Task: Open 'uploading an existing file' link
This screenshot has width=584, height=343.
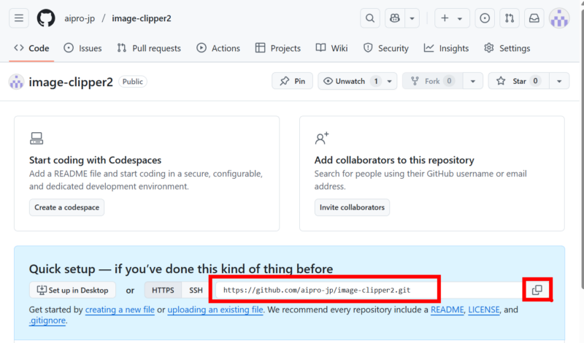Action: click(215, 310)
